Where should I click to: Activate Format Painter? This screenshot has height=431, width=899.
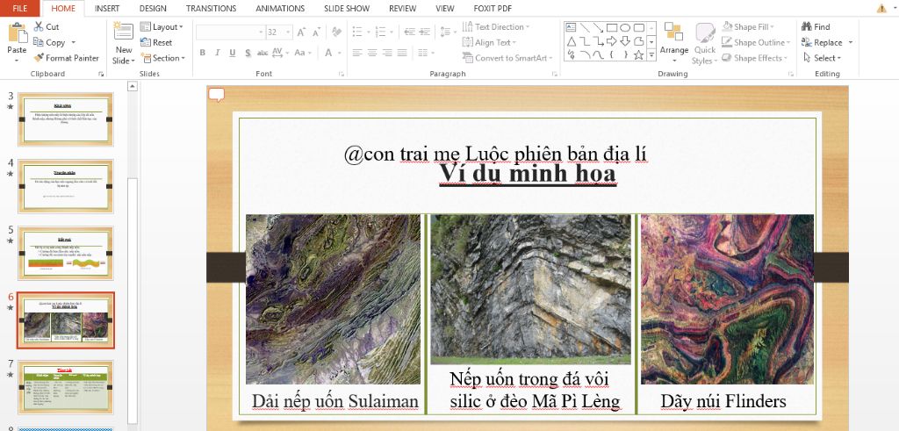tap(66, 58)
